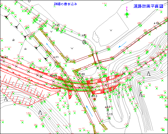Click the T-21 point label
168x134 pixels.
coord(57,25)
